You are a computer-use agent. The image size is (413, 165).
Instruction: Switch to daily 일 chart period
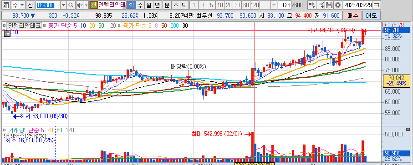[x=131, y=5]
